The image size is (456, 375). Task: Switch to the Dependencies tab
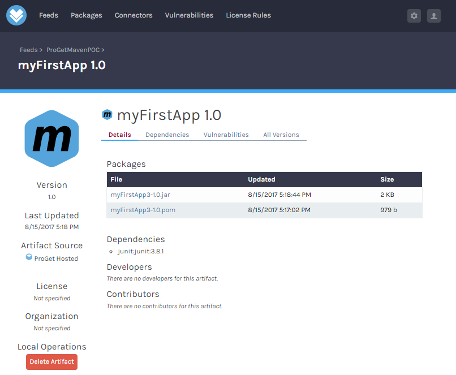[x=167, y=135]
